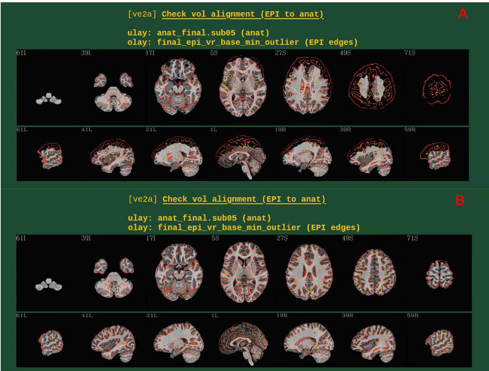
Task: Click axial slice 17I in panel A
Action: [178, 87]
